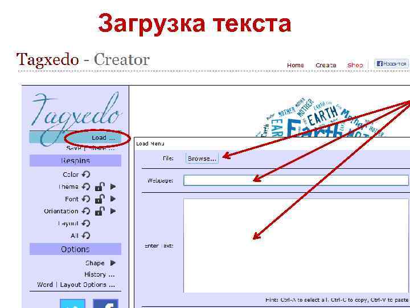Click the Tagxedo - Creator page title
The image size is (410, 308).
pyautogui.click(x=83, y=60)
